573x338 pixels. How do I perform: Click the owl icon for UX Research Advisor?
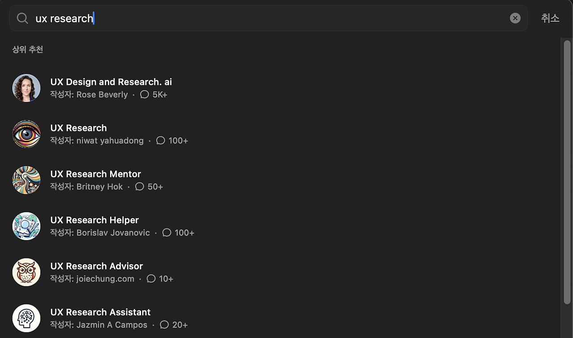(x=26, y=272)
